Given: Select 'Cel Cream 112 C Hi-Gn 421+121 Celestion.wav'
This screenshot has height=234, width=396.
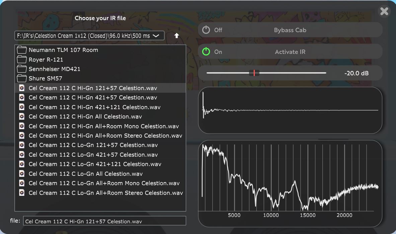Looking at the screenshot, I should 100,107.
